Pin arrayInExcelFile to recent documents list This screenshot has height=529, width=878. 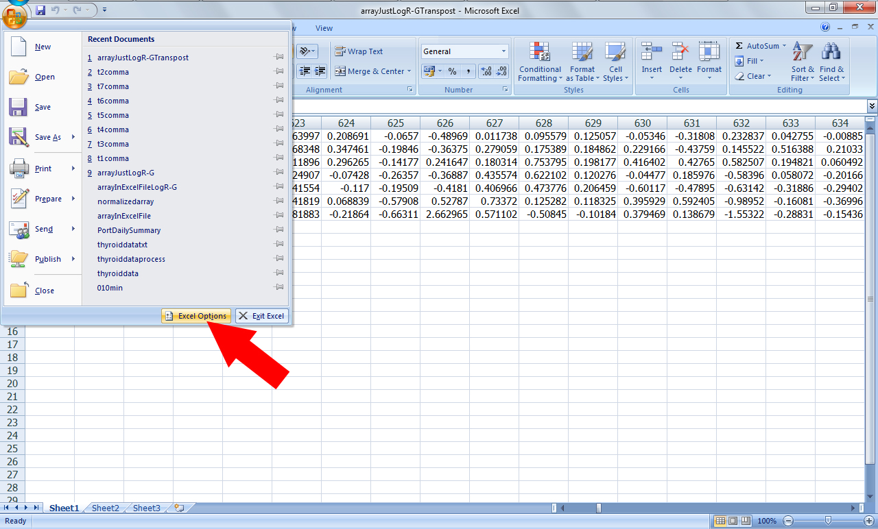click(x=279, y=216)
